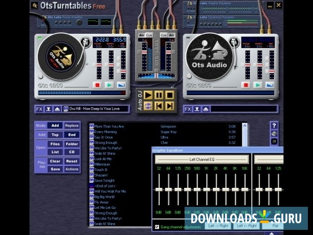Screen dimensions: 313x235
Task: Click the Ots logo icon in title bar
Action: [35, 6]
